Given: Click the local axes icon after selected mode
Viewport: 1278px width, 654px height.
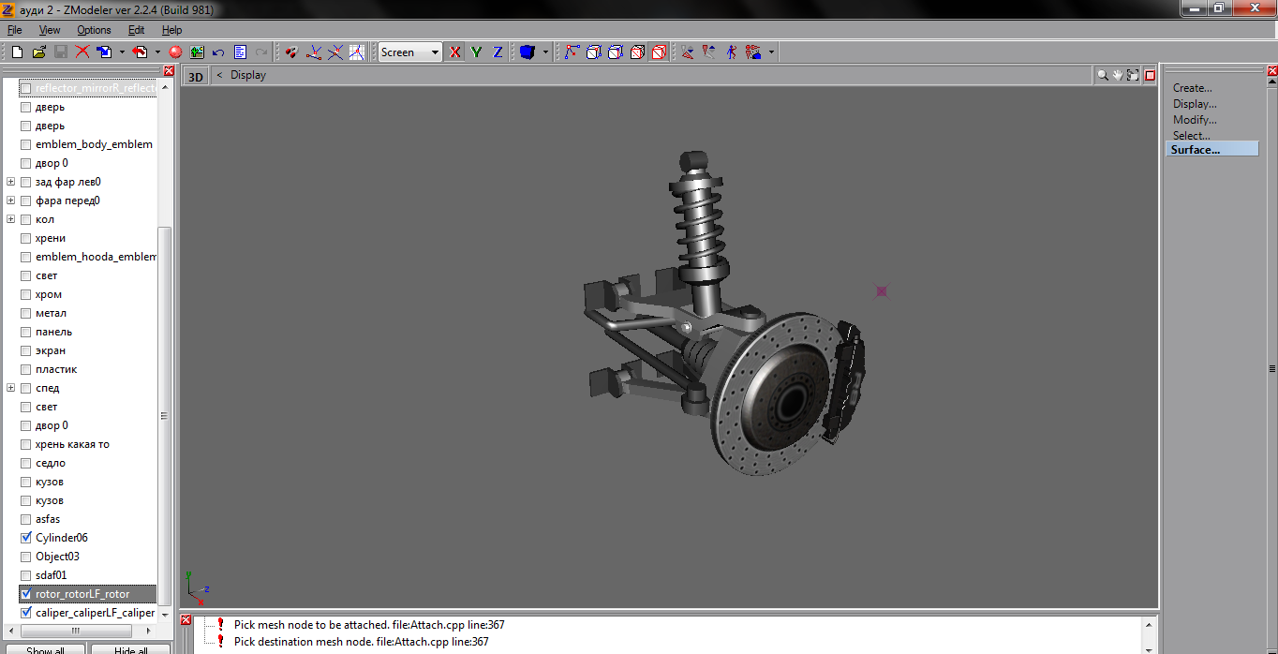Looking at the screenshot, I should tap(314, 52).
